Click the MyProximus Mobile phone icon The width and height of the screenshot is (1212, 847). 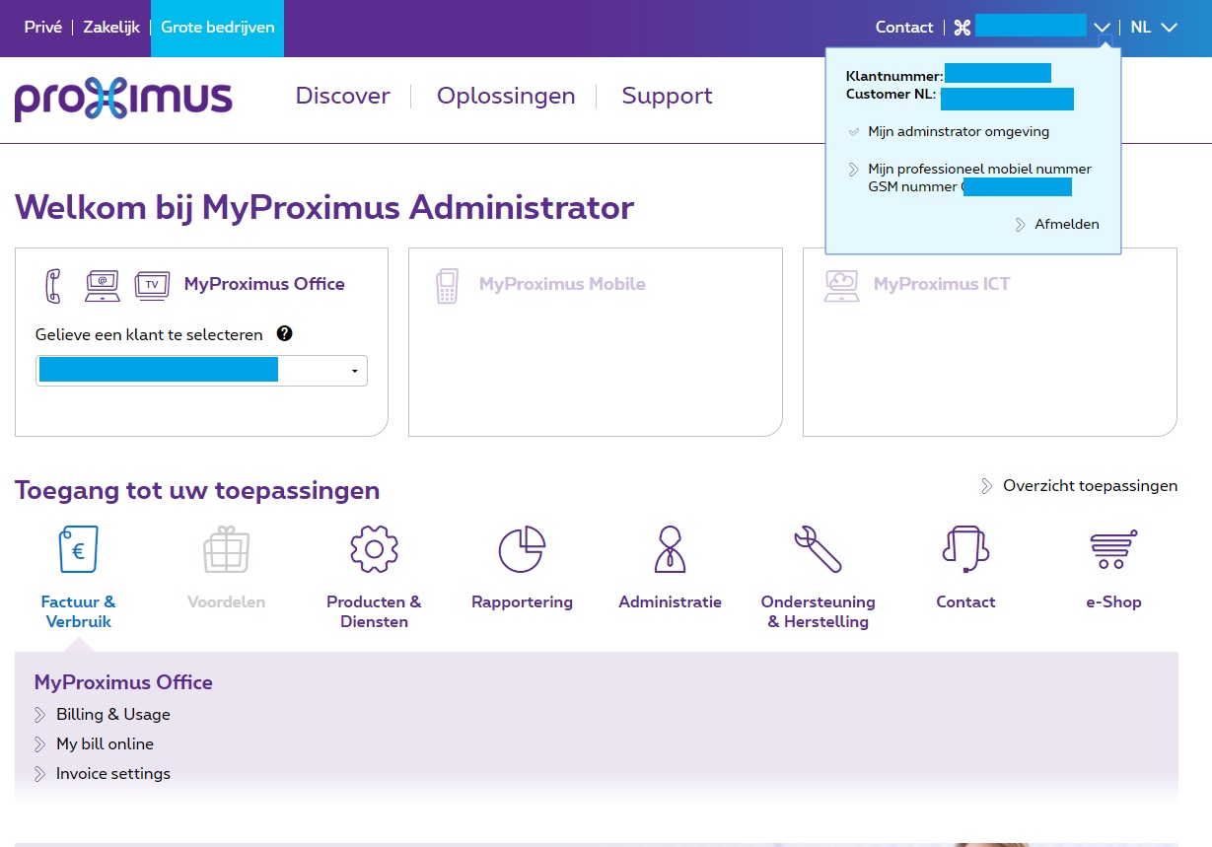(447, 285)
